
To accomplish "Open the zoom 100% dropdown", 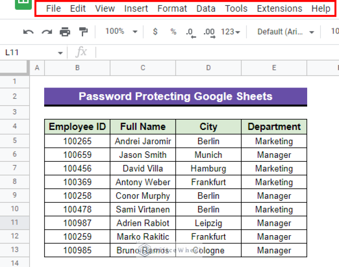I will tap(121, 31).
